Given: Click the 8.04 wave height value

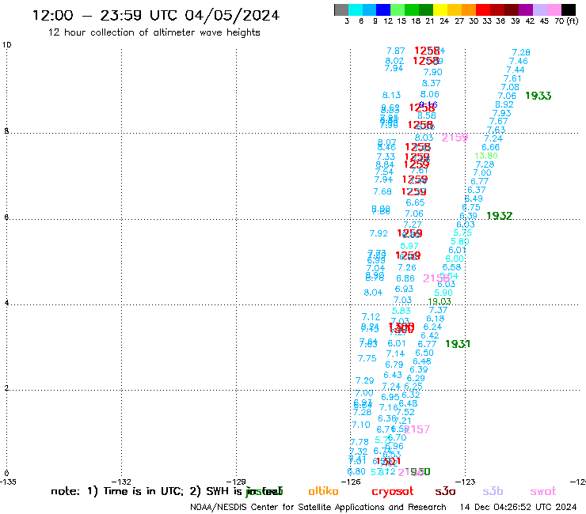Looking at the screenshot, I should tap(373, 293).
